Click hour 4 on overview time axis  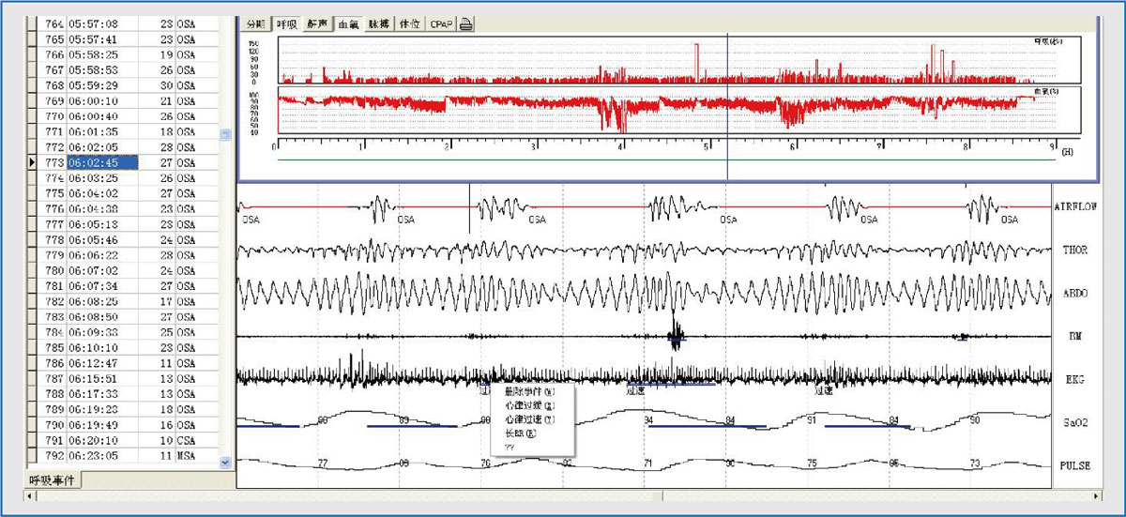[620, 146]
